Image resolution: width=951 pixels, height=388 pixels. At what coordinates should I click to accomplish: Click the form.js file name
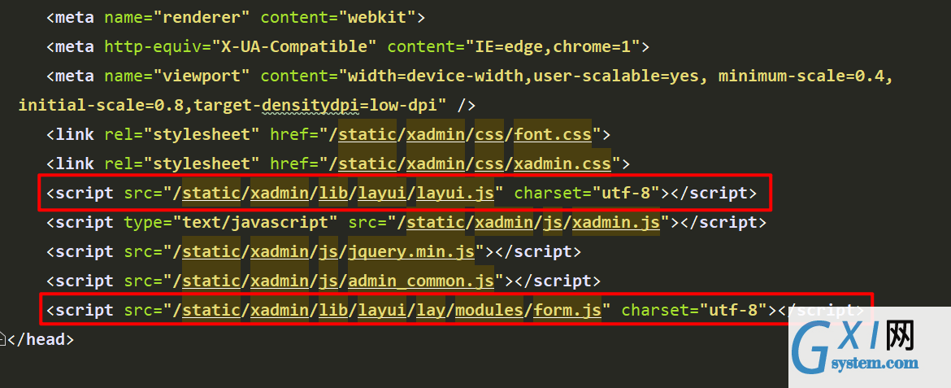[x=567, y=310]
